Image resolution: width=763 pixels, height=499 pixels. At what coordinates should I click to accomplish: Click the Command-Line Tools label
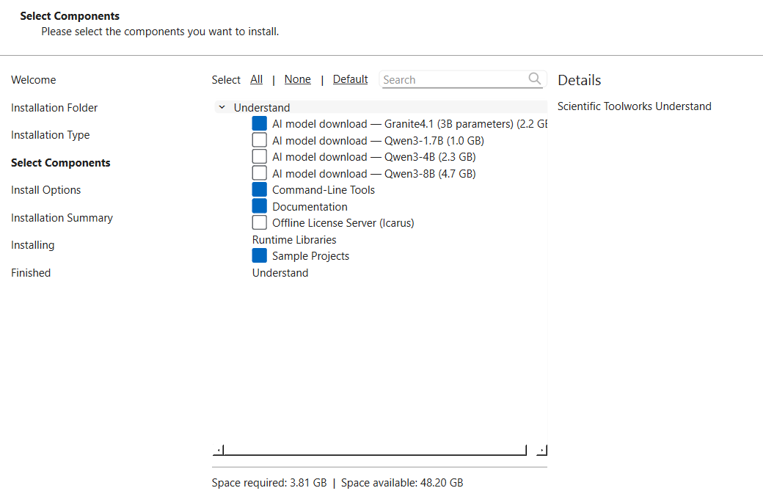coord(324,190)
